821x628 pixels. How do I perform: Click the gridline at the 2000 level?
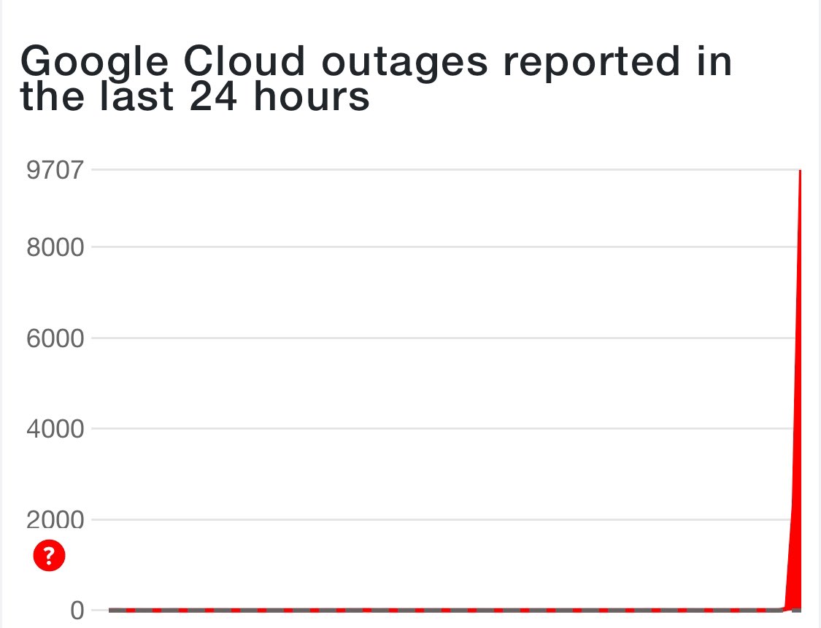click(x=442, y=519)
